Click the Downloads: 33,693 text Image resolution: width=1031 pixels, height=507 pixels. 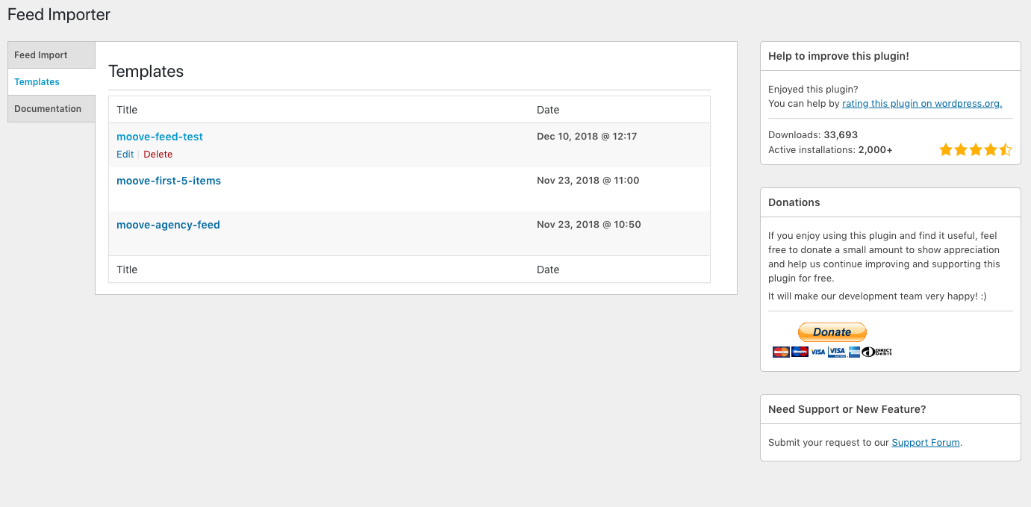tap(813, 135)
